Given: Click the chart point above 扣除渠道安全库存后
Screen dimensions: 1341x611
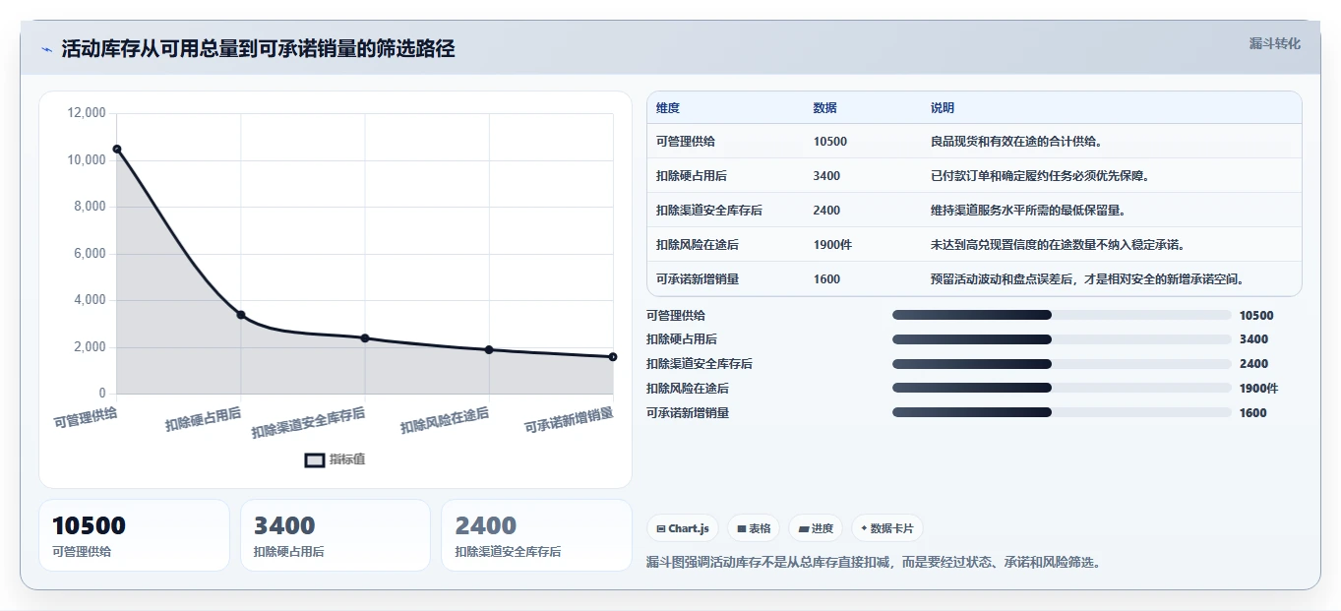Looking at the screenshot, I should (x=365, y=338).
